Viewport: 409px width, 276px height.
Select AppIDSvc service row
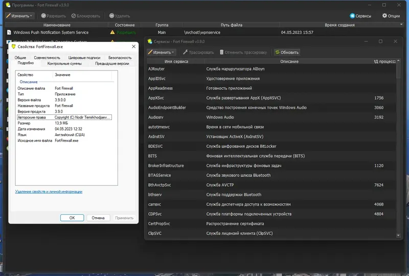click(x=271, y=79)
